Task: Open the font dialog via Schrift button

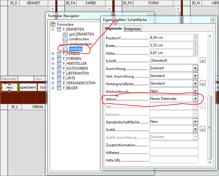Action: [203, 61]
